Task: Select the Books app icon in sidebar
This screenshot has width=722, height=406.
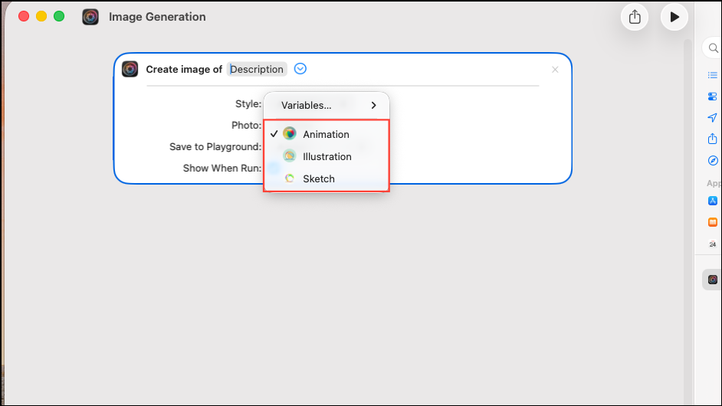Action: point(712,222)
